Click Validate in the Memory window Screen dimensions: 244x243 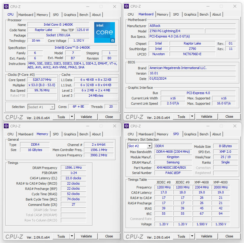coord(86,236)
